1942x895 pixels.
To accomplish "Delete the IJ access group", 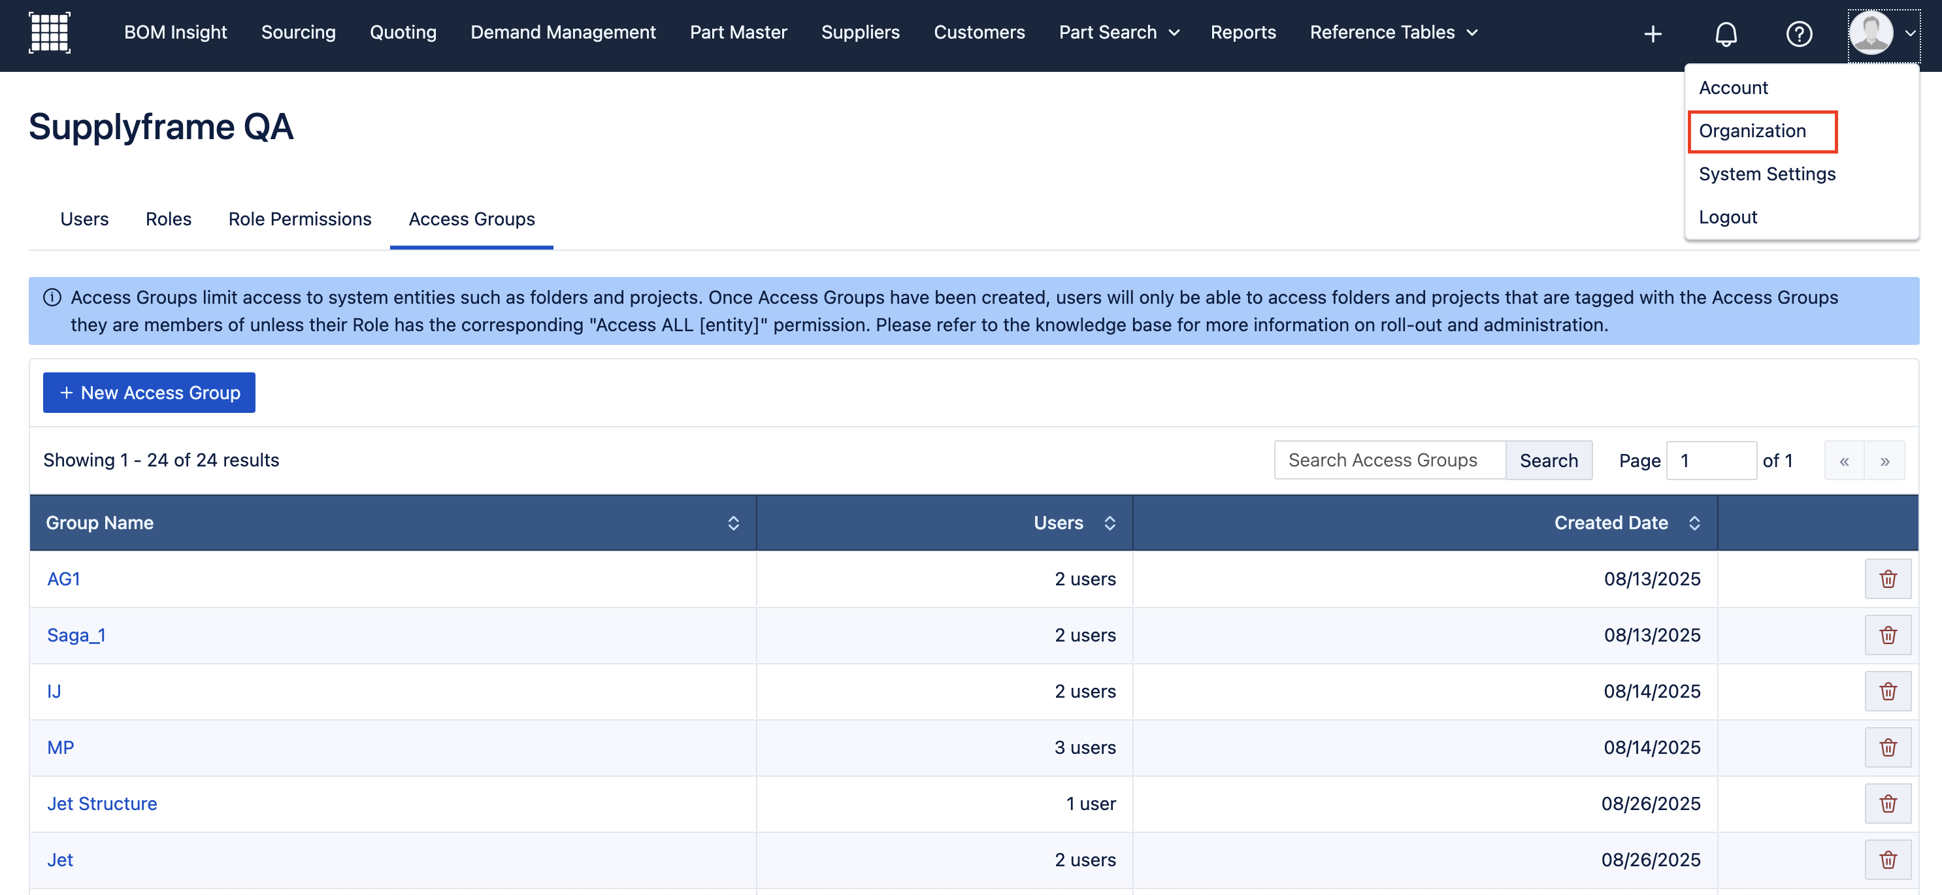I will tap(1888, 691).
